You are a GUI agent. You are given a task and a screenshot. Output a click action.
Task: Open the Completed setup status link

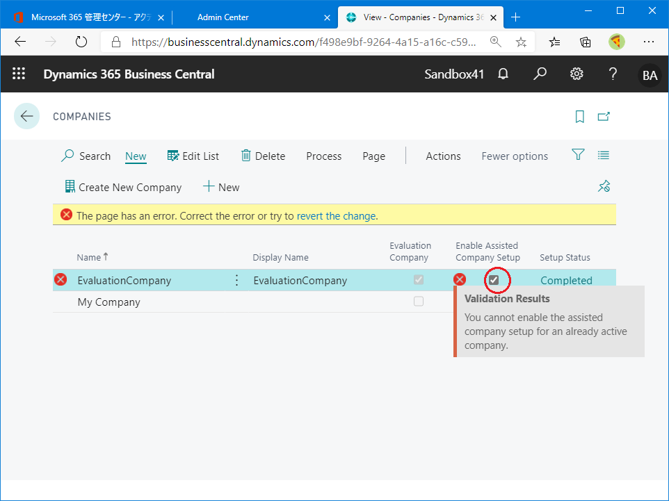coord(566,281)
